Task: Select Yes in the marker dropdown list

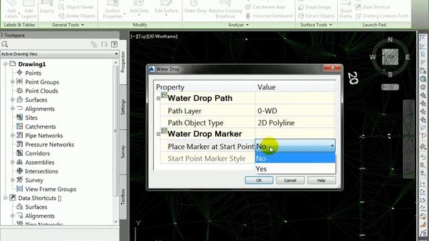Action: coord(295,169)
